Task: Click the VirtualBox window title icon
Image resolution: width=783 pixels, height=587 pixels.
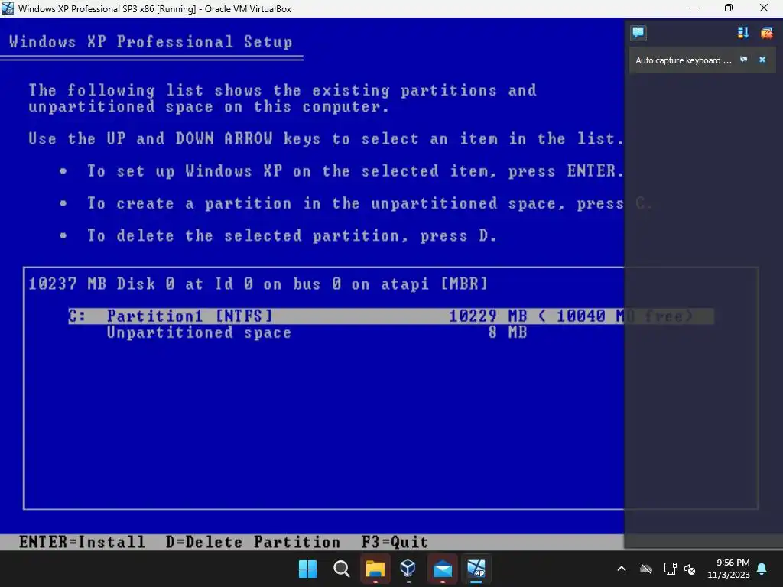Action: pyautogui.click(x=8, y=8)
